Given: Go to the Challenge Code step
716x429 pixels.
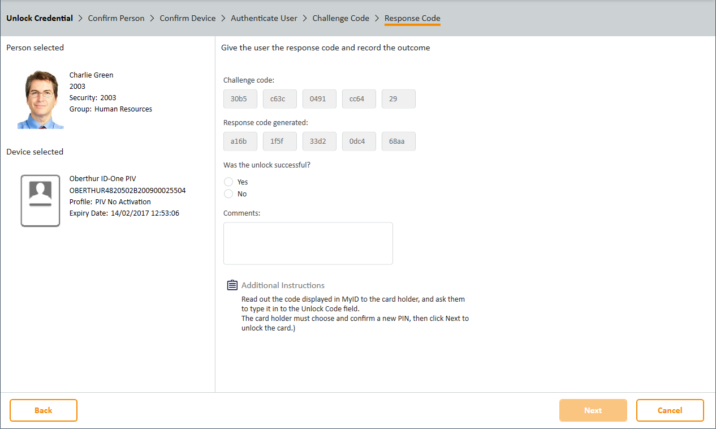Looking at the screenshot, I should pos(340,18).
